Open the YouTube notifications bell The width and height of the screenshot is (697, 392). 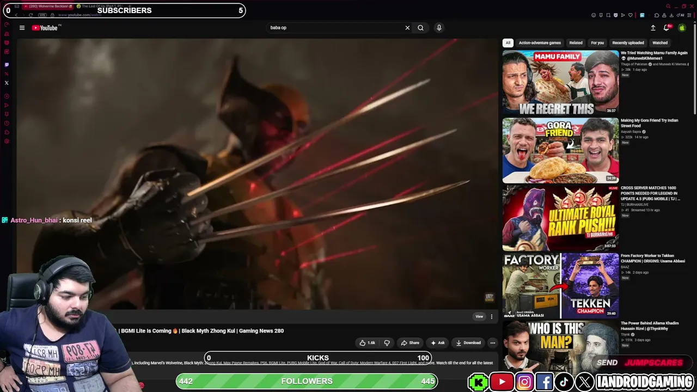point(667,28)
